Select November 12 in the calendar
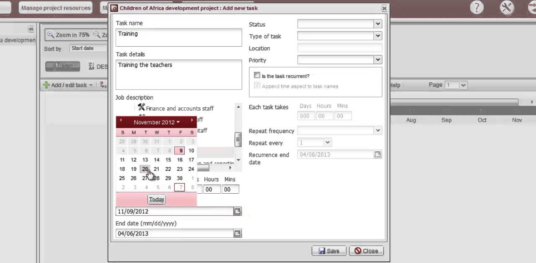536x263 pixels. (x=134, y=160)
